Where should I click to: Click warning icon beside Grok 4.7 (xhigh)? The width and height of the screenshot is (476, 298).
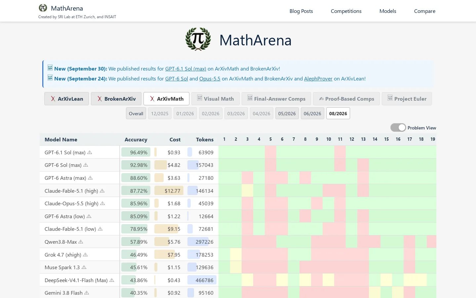[x=85, y=255]
